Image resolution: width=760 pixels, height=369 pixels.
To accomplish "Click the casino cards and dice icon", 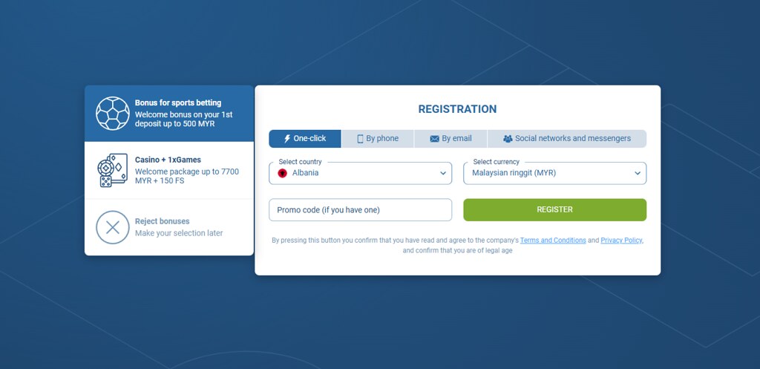I will coord(113,170).
